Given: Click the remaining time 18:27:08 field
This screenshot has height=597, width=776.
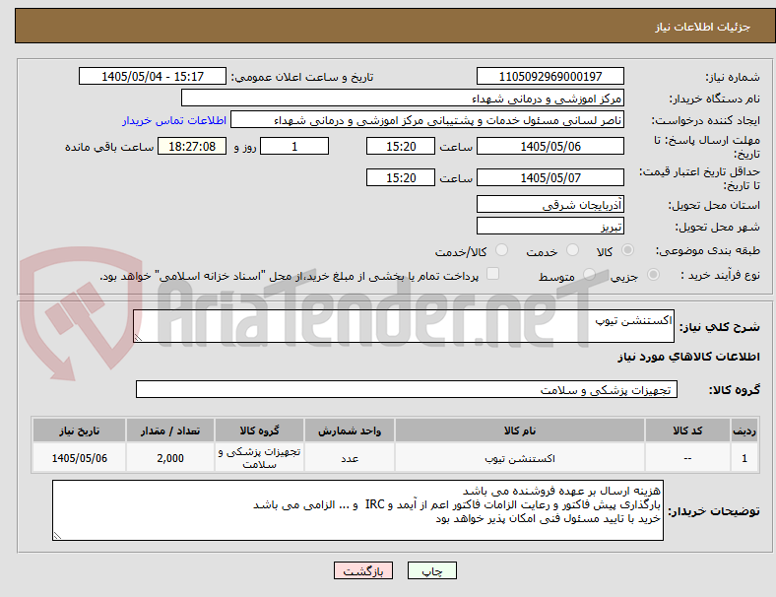Looking at the screenshot, I should [192, 147].
